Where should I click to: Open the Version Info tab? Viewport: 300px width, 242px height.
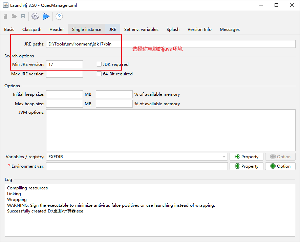click(x=199, y=30)
